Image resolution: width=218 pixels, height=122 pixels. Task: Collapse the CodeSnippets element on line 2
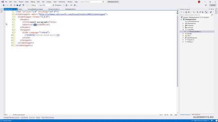click(x=15, y=14)
